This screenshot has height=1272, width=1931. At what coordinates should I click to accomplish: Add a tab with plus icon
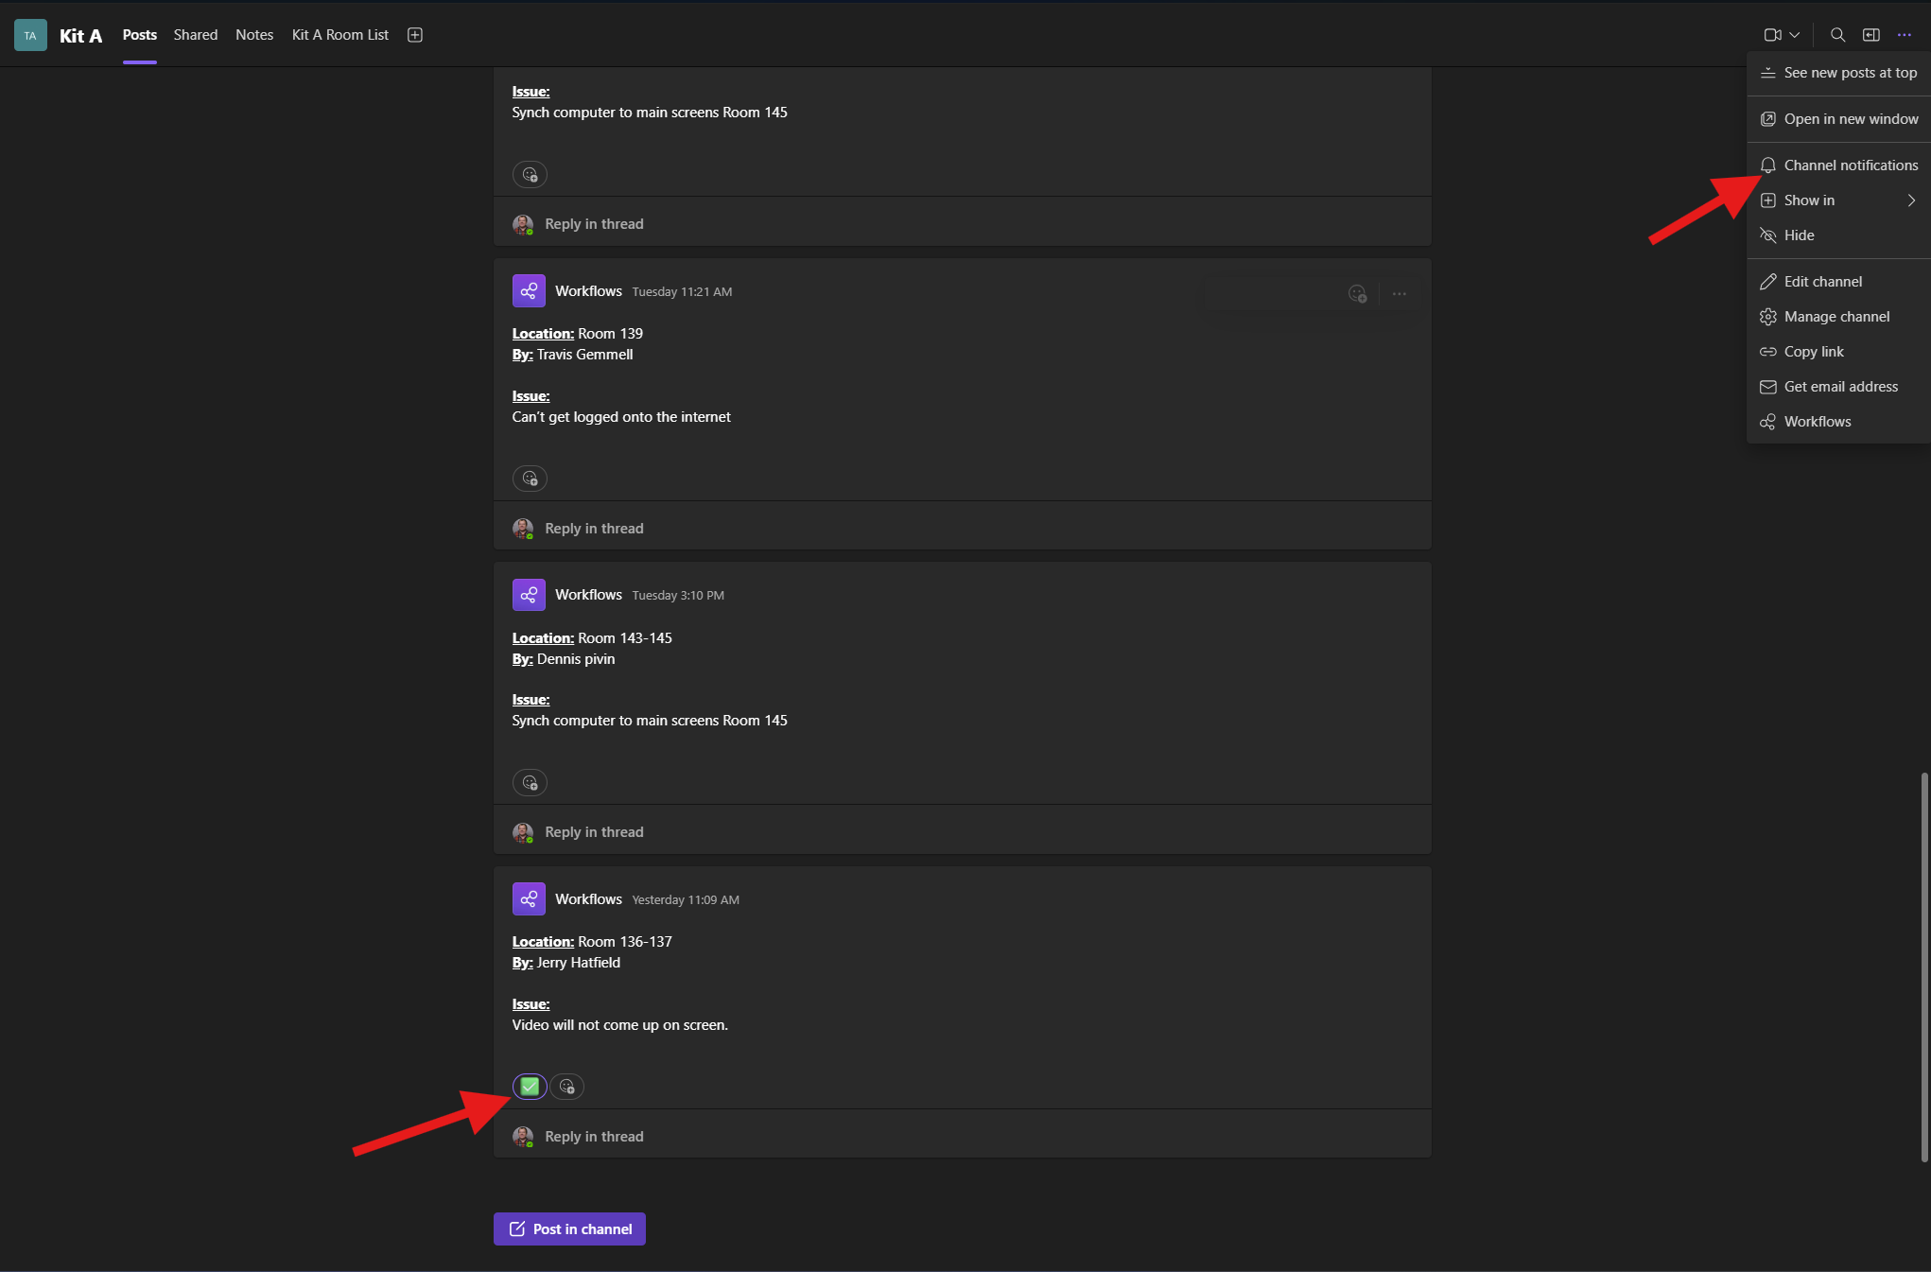(x=414, y=35)
